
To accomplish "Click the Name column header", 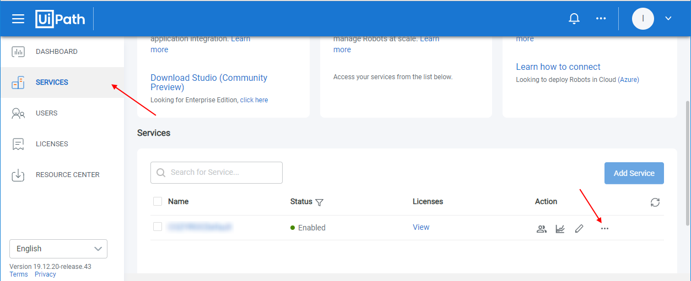I will point(179,202).
